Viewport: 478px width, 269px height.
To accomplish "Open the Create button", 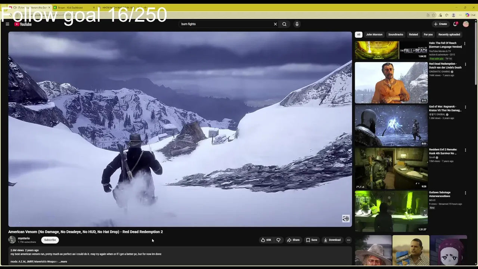I will coord(440,24).
